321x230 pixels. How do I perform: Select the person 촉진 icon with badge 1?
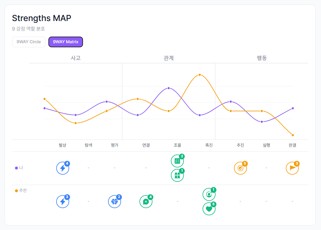[x=209, y=194]
